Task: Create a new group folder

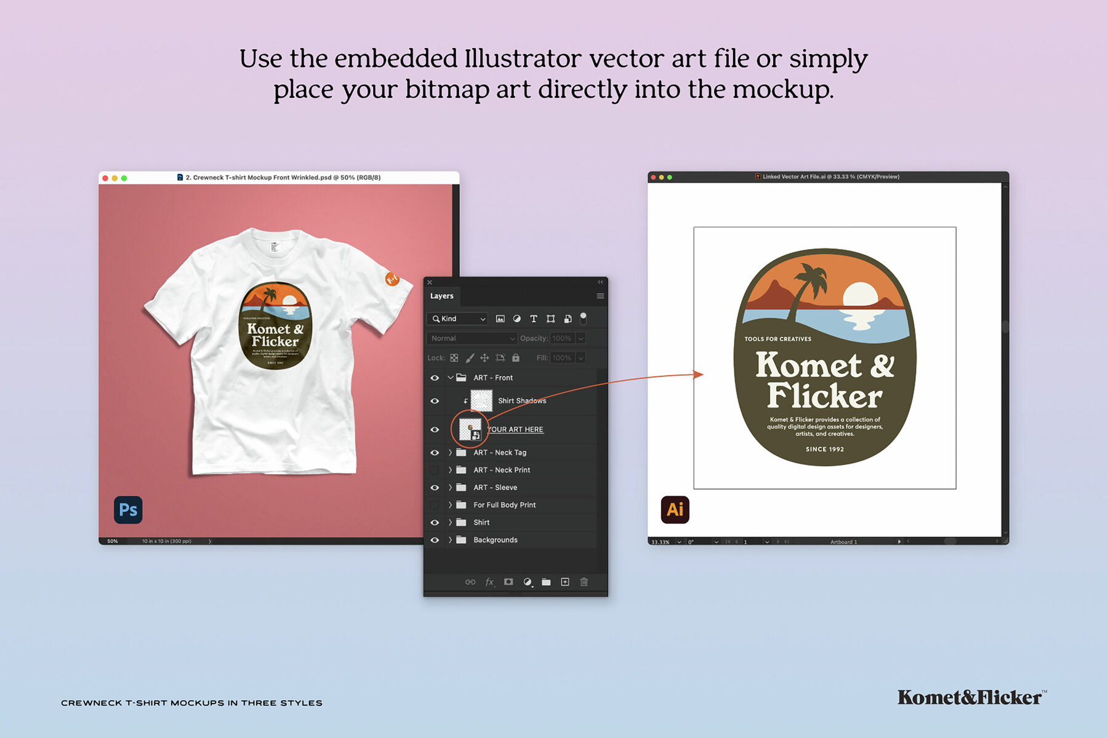Action: [546, 582]
